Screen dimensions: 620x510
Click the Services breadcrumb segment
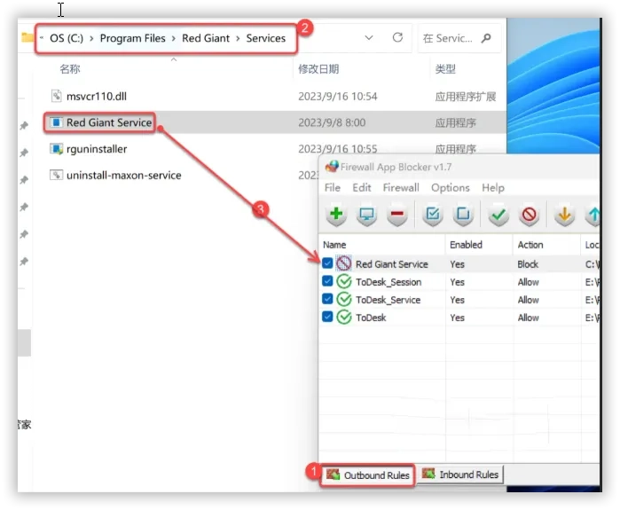266,38
